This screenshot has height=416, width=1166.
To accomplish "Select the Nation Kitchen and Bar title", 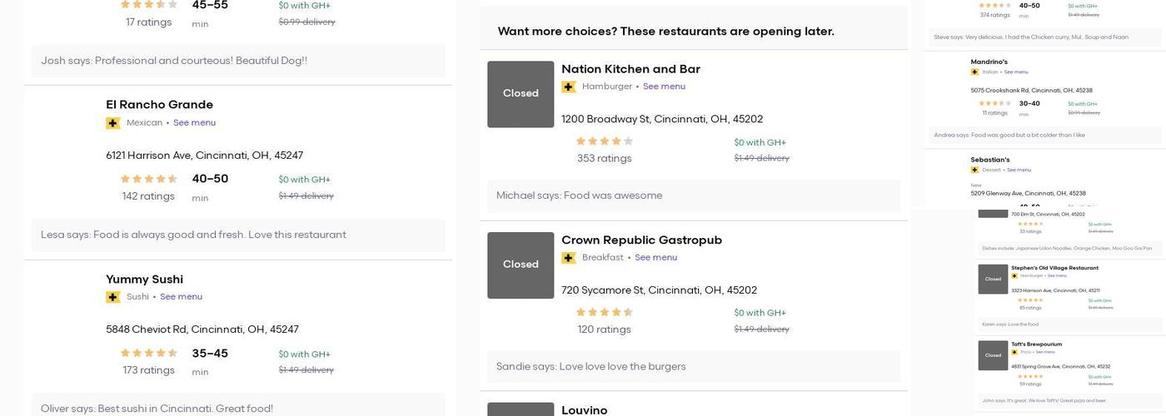I will coord(630,69).
